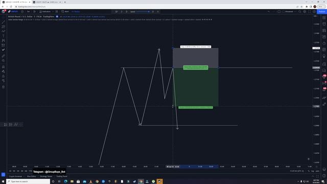Click the short position green target zone
This screenshot has height=184, width=327.
click(x=196, y=87)
